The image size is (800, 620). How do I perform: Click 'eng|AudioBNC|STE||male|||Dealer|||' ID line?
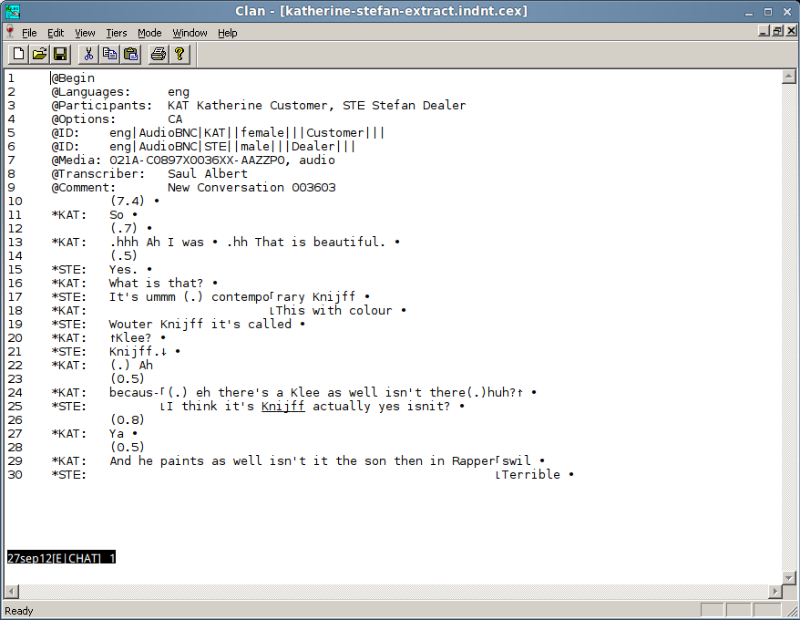(x=232, y=147)
